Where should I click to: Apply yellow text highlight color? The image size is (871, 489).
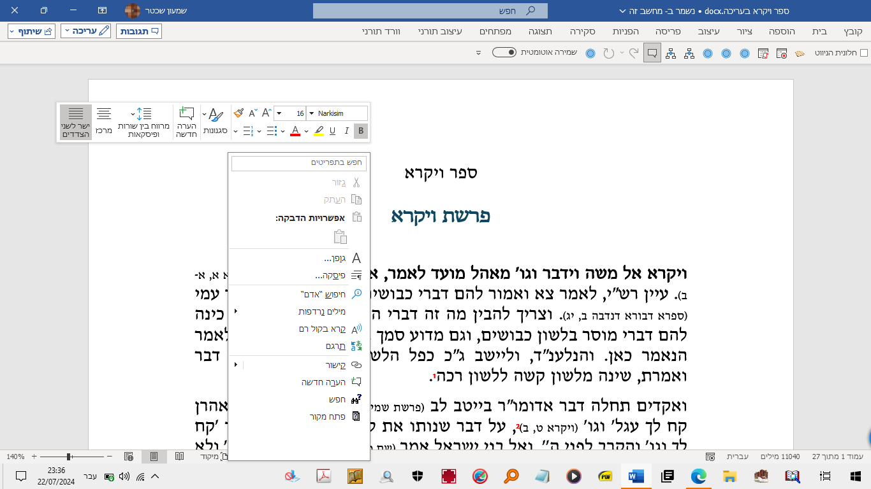point(319,131)
